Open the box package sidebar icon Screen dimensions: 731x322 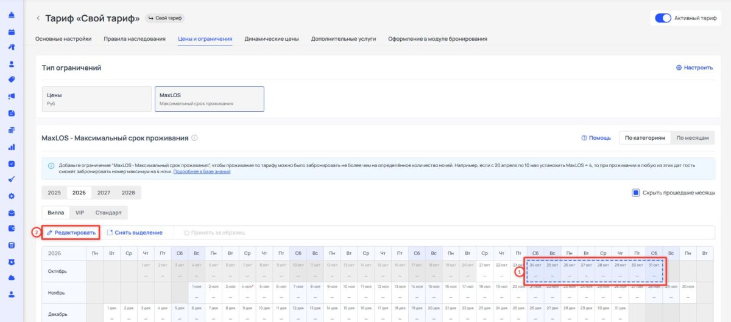(x=12, y=213)
